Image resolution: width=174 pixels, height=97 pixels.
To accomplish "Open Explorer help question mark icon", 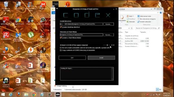I will pos(161,13).
